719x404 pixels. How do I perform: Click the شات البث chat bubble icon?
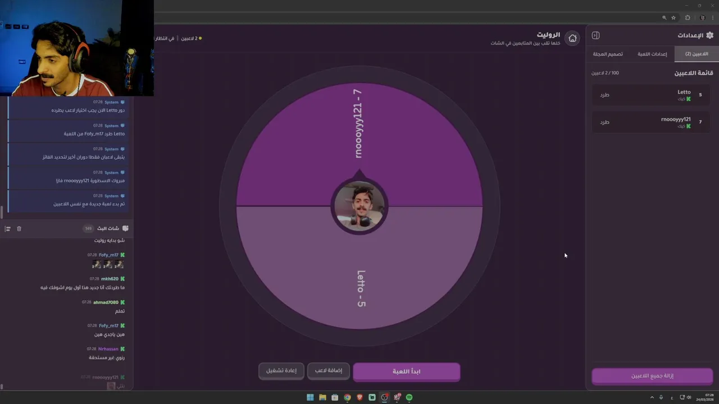click(x=125, y=228)
